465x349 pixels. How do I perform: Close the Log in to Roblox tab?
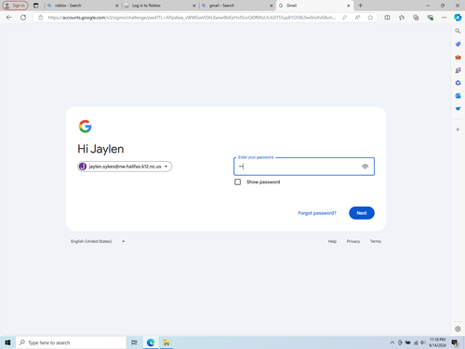click(x=194, y=6)
